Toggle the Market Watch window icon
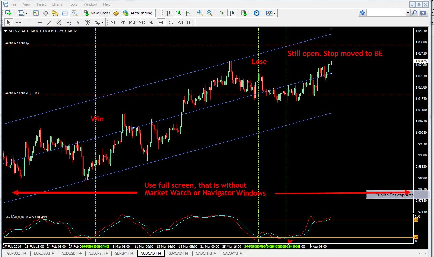Viewport: 434px width, 257px height. coord(36,13)
